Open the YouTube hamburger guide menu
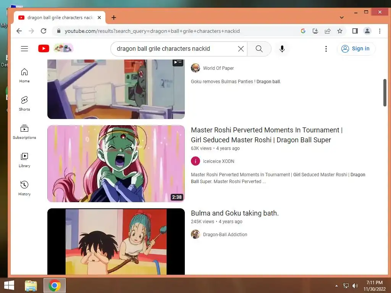This screenshot has height=293, width=391. coord(24,48)
